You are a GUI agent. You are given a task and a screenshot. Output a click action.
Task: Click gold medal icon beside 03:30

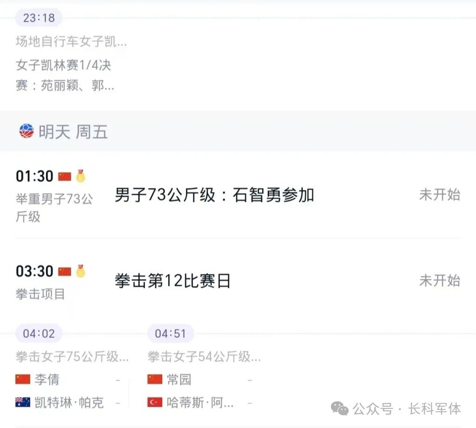point(81,271)
